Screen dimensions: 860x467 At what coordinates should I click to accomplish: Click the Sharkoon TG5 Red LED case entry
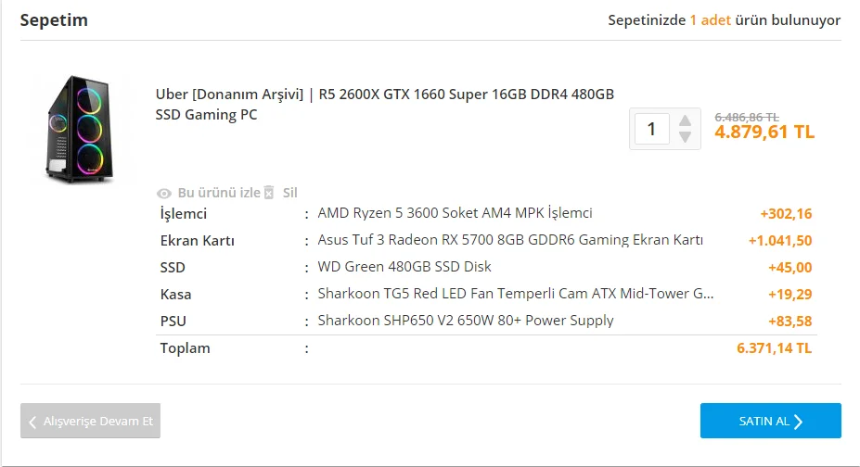(516, 294)
